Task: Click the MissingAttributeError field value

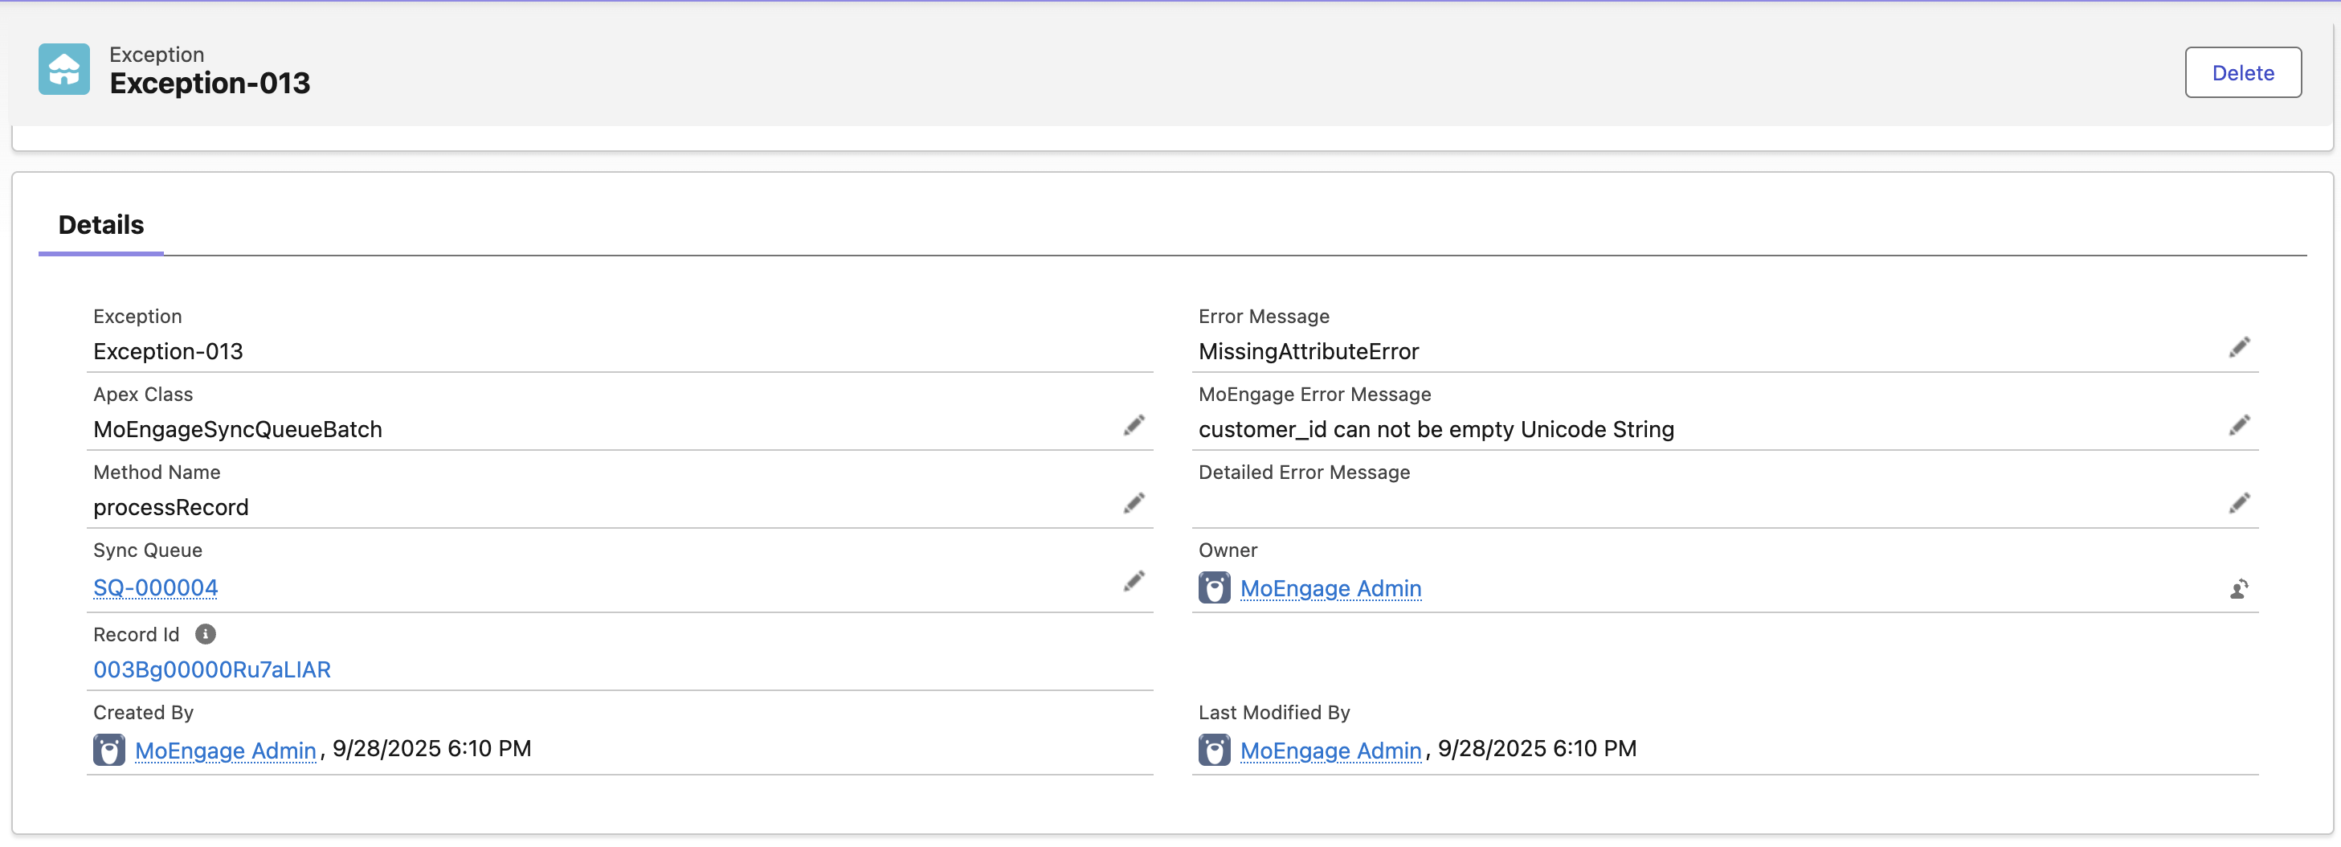Action: pyautogui.click(x=1308, y=352)
